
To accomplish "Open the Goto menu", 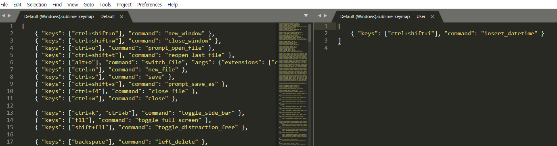I will 89,4.
